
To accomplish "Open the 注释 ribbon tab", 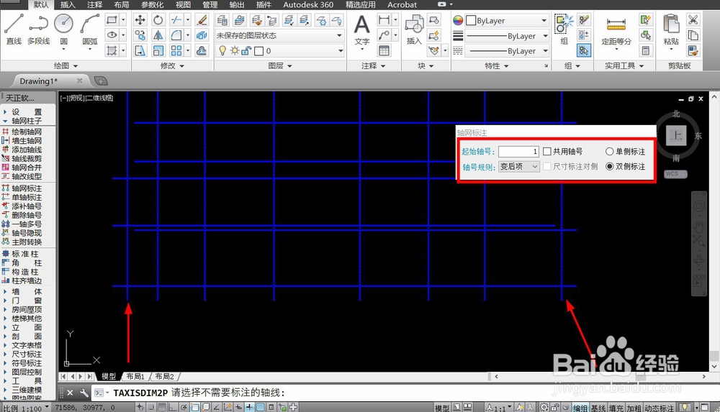I will (x=94, y=4).
